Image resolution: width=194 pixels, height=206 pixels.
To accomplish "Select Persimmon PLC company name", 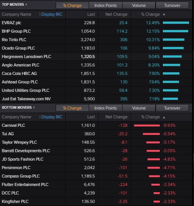I will pos(16,167).
